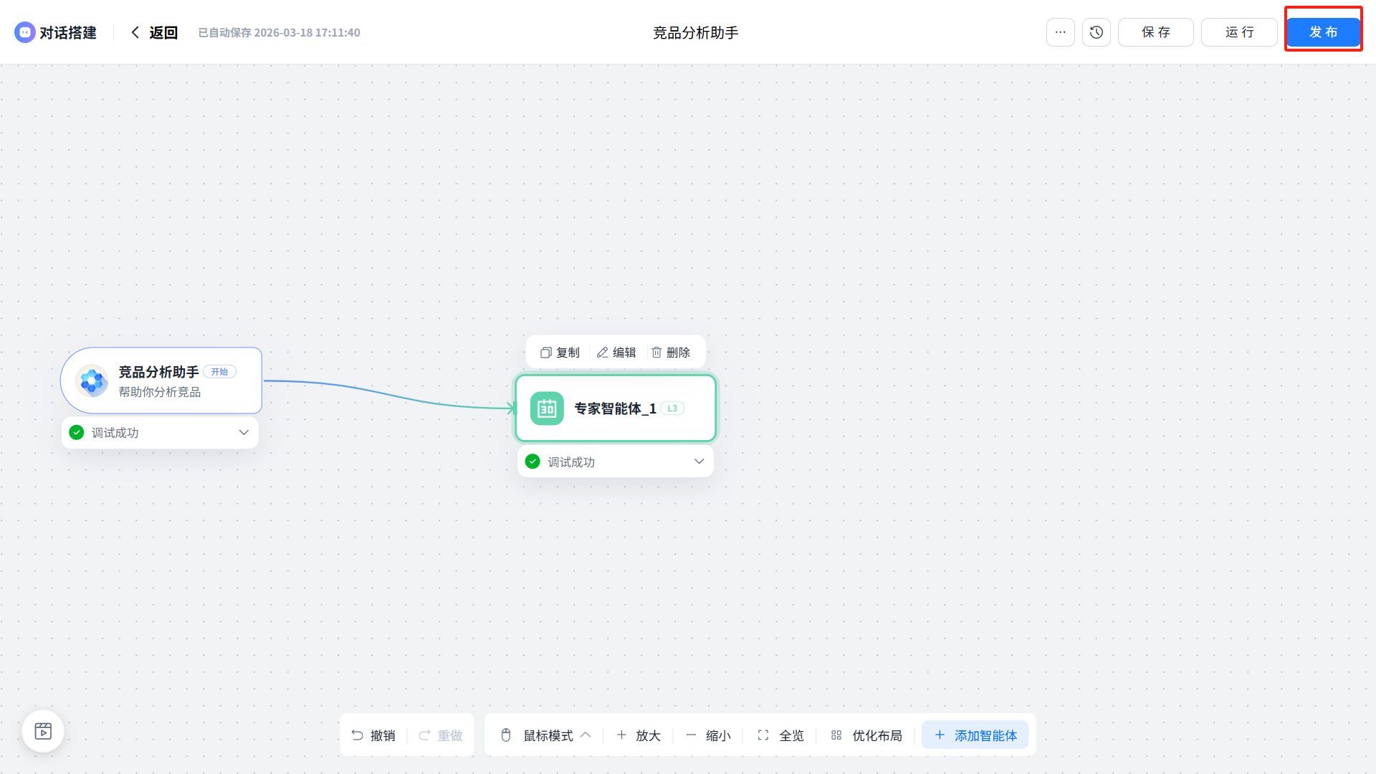Go back with 返回 link
Image resolution: width=1376 pixels, height=774 pixels.
click(155, 32)
